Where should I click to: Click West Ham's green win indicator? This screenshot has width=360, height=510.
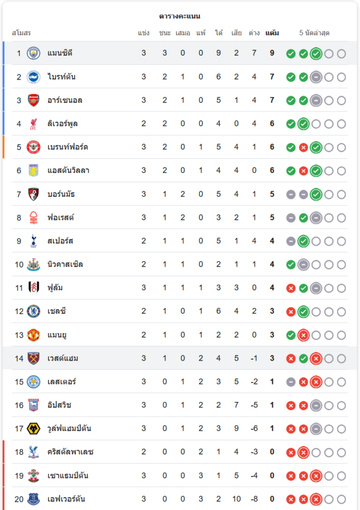pos(303,359)
